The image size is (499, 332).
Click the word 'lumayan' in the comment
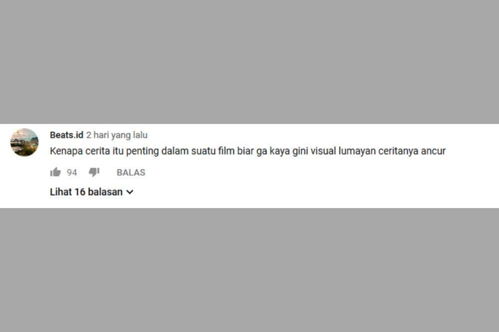coord(357,151)
